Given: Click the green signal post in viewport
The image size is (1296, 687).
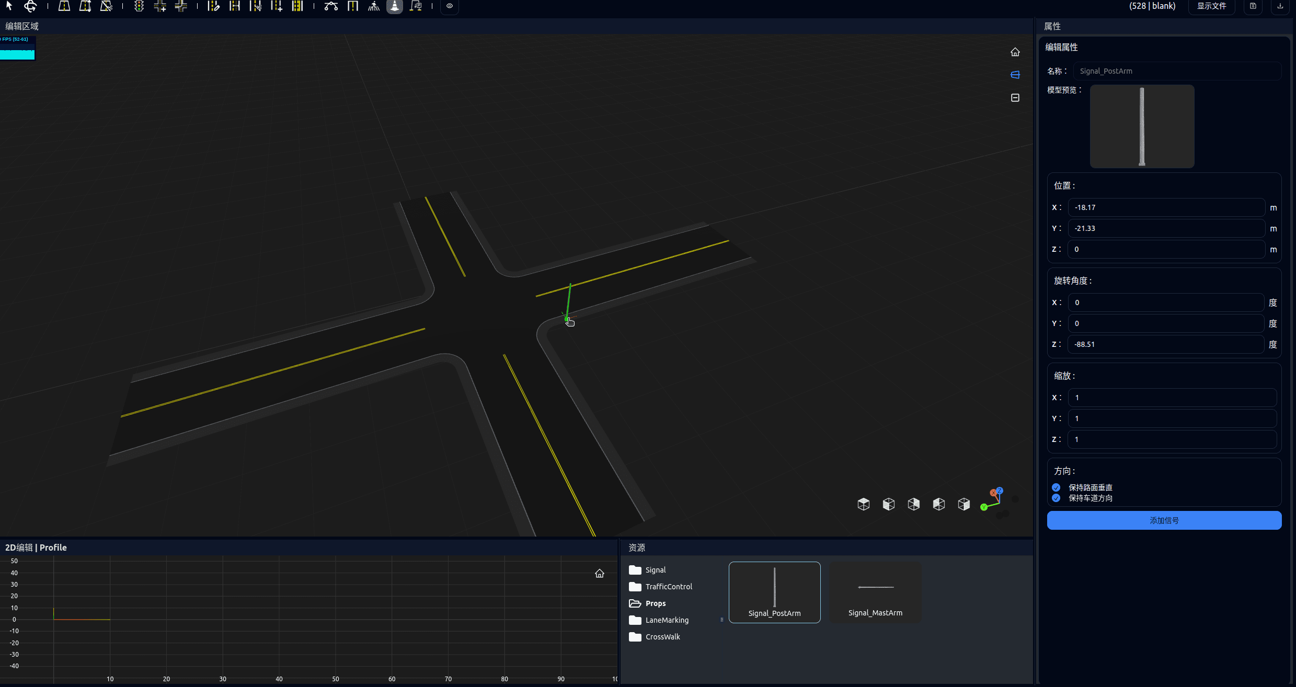Looking at the screenshot, I should point(568,302).
